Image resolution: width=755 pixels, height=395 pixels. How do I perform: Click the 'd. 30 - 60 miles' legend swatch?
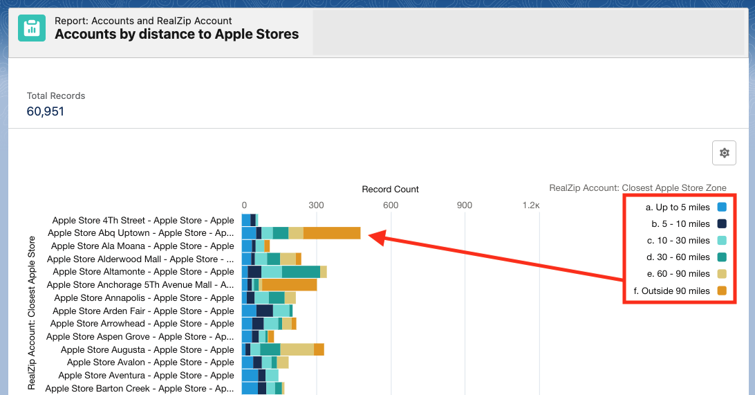pos(722,257)
